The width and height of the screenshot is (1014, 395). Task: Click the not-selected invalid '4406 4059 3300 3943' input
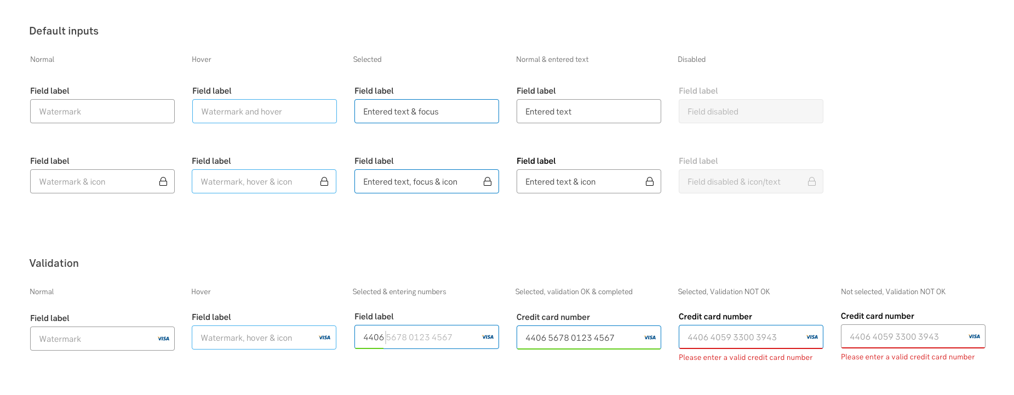coord(913,336)
